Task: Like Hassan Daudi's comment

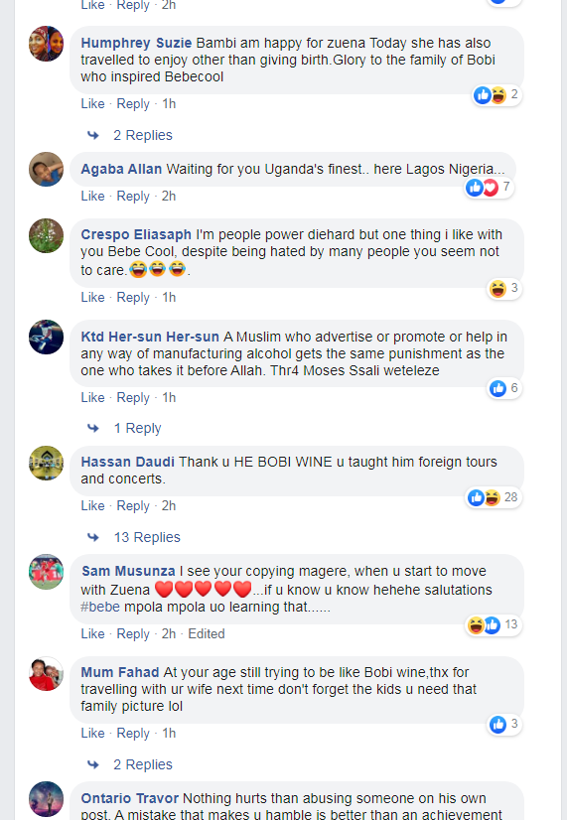Action: [x=92, y=505]
